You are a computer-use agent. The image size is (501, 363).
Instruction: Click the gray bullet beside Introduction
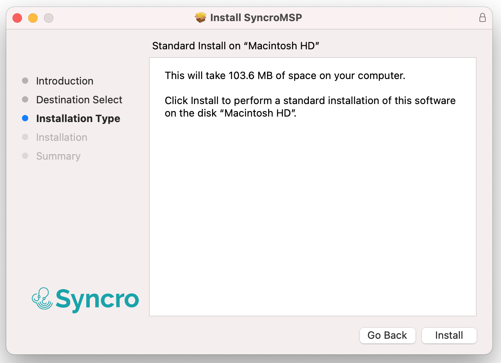click(x=25, y=81)
